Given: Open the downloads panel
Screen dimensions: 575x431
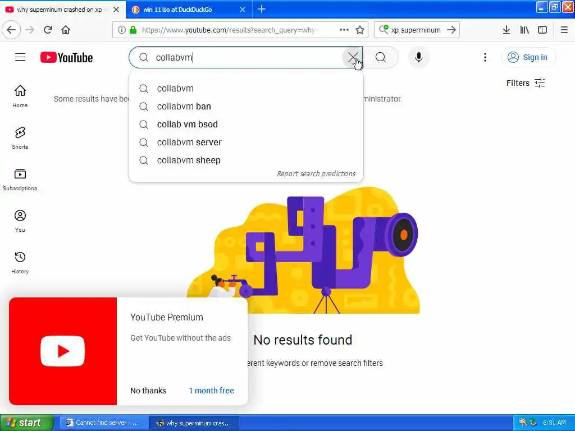Looking at the screenshot, I should pyautogui.click(x=506, y=30).
